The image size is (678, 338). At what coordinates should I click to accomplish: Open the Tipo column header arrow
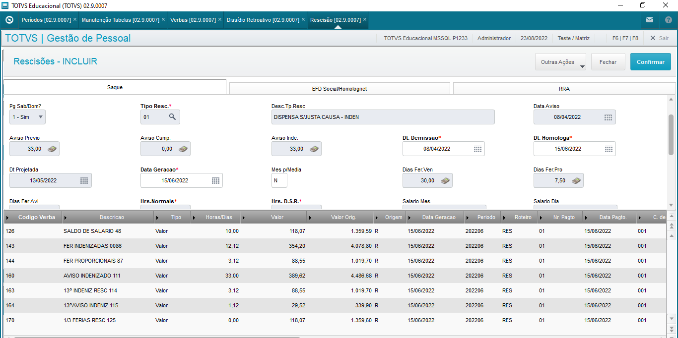pyautogui.click(x=157, y=218)
